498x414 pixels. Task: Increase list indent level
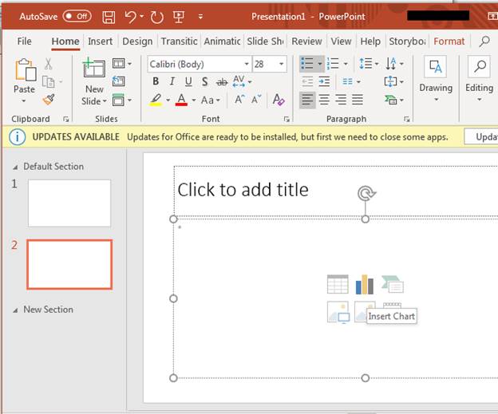point(324,81)
